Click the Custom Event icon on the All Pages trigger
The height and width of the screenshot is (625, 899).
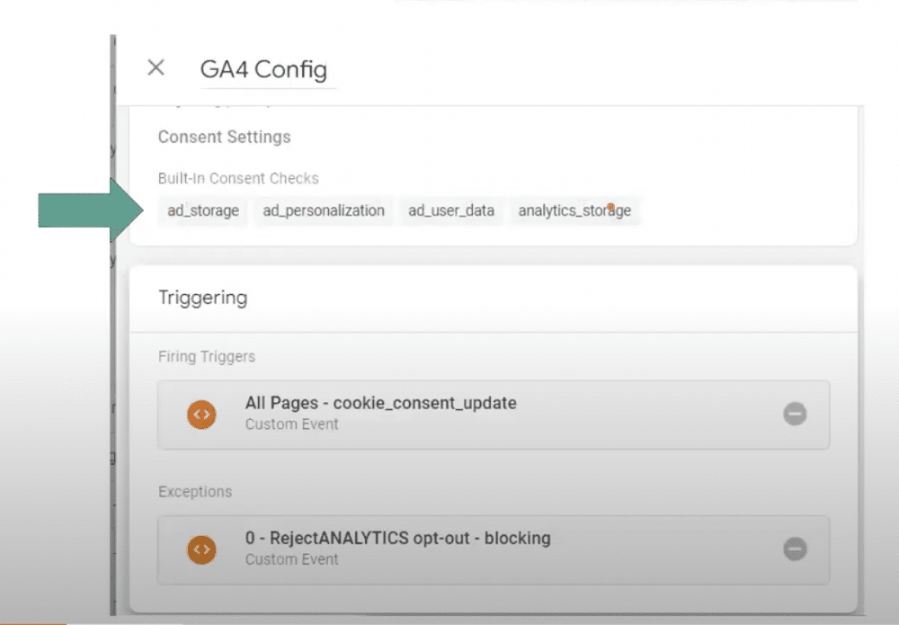pos(201,414)
